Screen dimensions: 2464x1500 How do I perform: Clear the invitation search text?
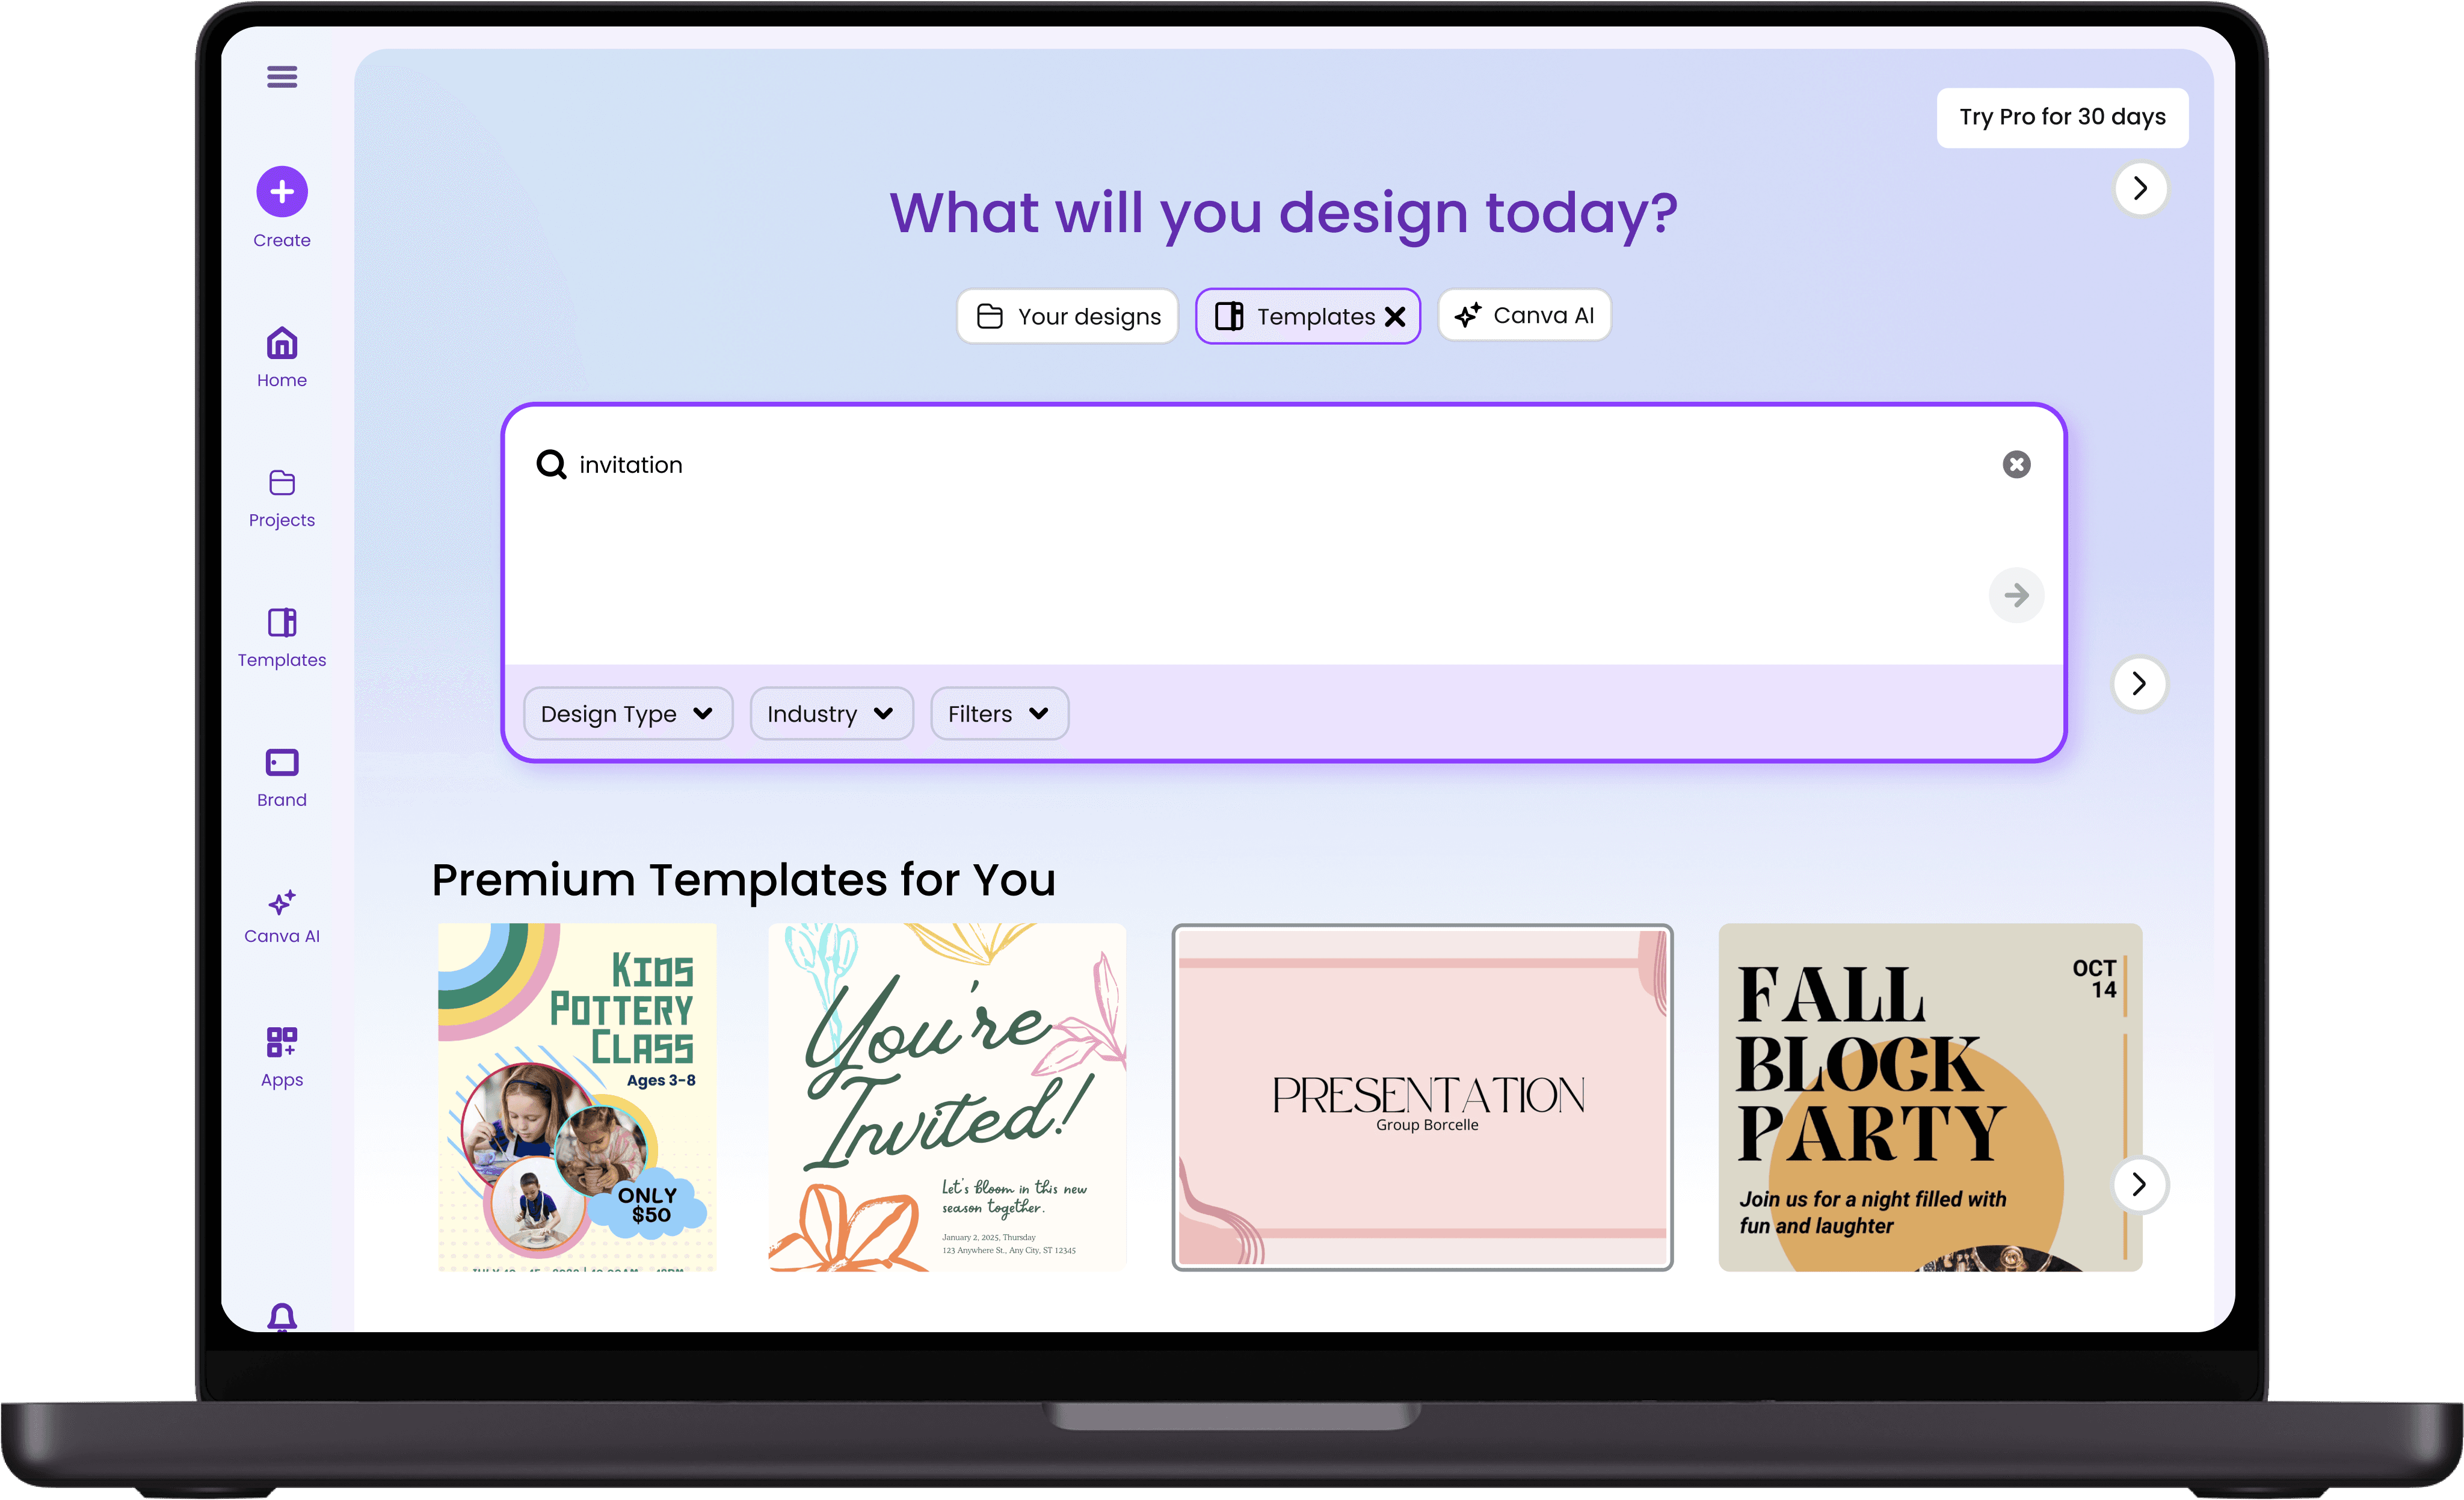(2016, 464)
